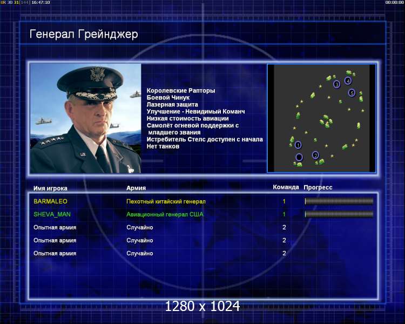Select start position marker 3 on minimap
Screen dimensions: 405x324
[336, 84]
